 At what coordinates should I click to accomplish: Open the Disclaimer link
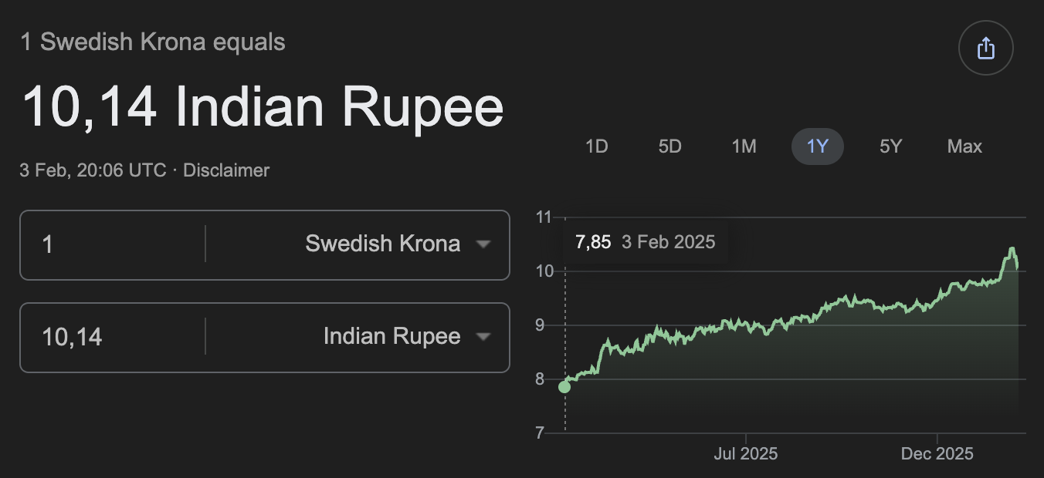click(226, 170)
